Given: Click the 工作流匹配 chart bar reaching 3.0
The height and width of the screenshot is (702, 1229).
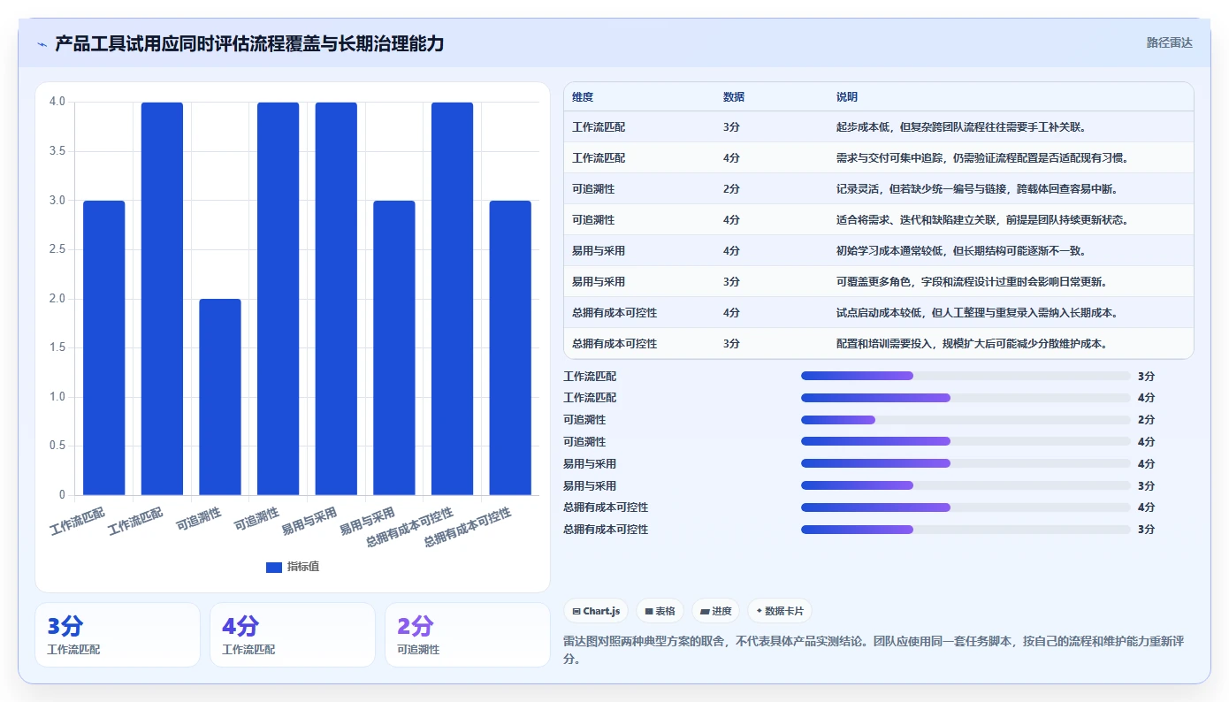Looking at the screenshot, I should pyautogui.click(x=104, y=347).
